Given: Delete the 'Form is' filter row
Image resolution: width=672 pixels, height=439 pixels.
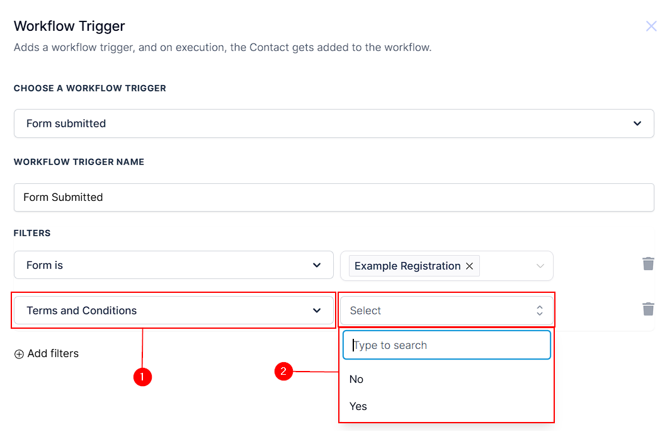Looking at the screenshot, I should click(x=648, y=264).
